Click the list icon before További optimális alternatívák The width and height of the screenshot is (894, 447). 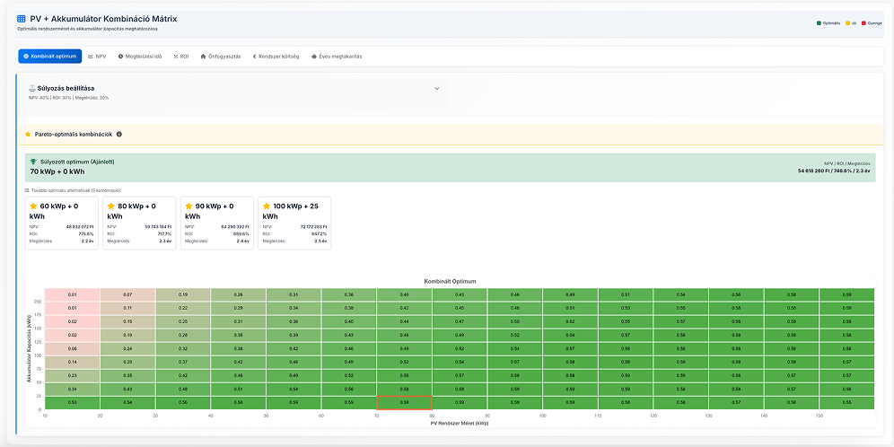[27, 190]
